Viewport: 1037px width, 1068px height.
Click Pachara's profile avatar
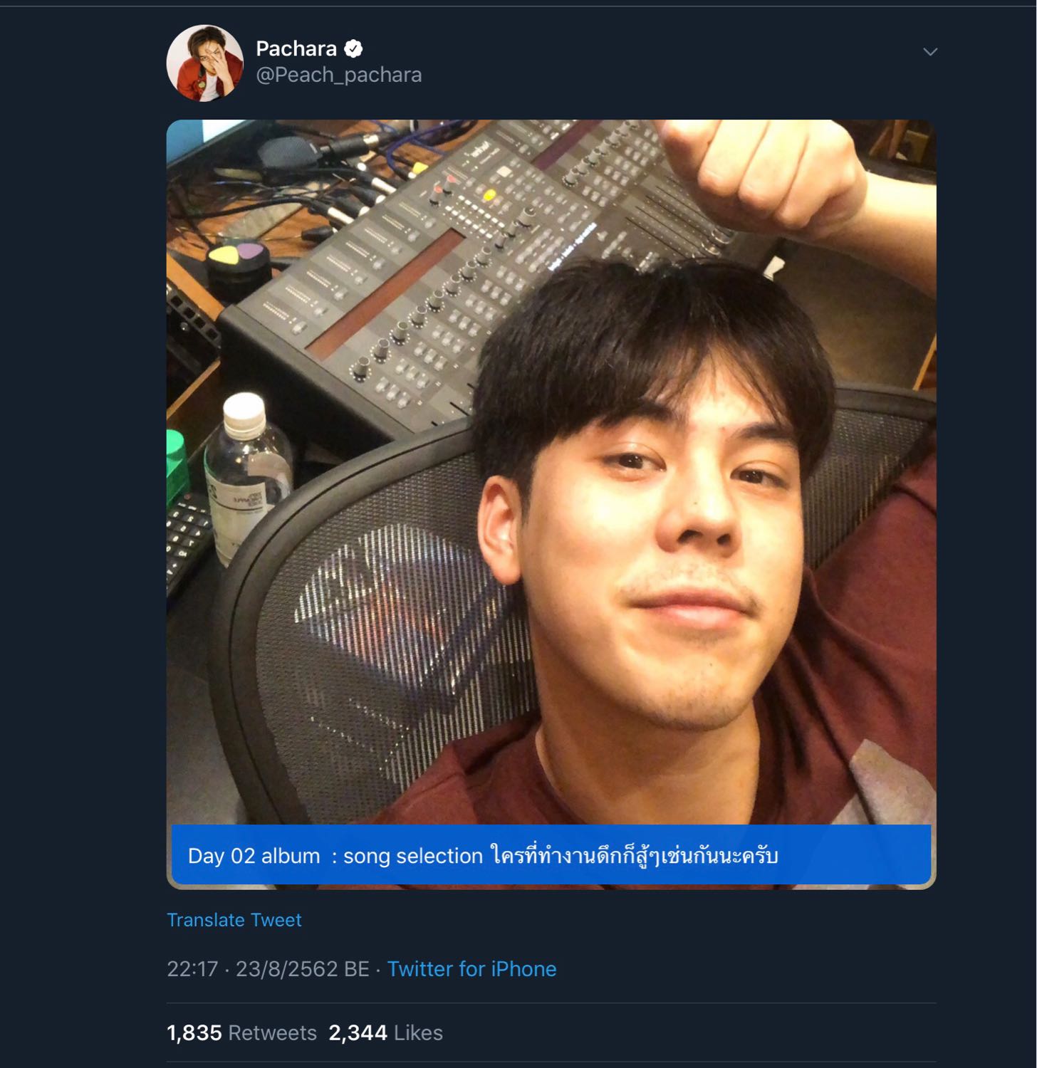pyautogui.click(x=205, y=63)
